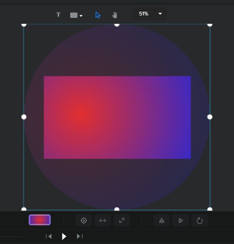The height and width of the screenshot is (244, 234).
Task: Play the animation preview
Action: point(64,236)
